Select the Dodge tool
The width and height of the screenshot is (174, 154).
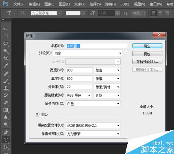point(6,124)
